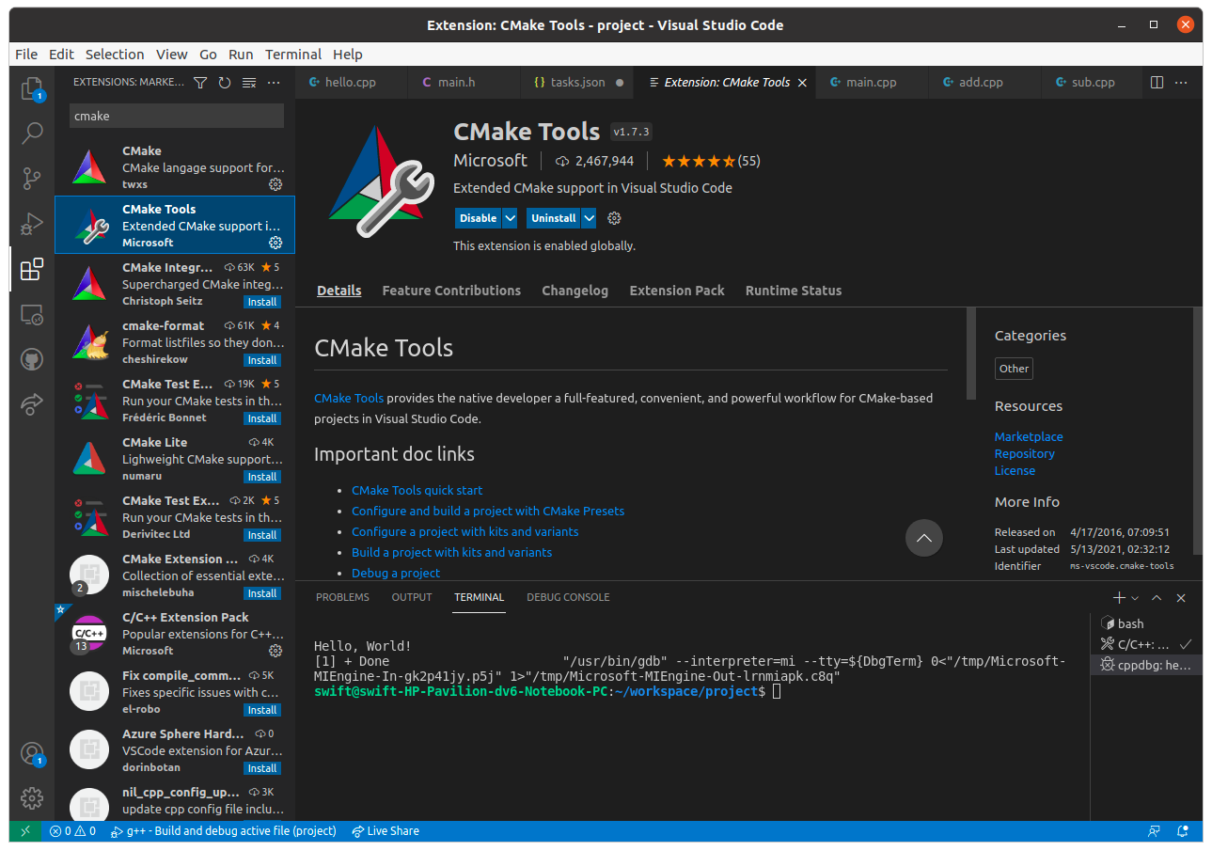Open the Search view in activity bar
Screen dimensions: 1212x851
32,133
